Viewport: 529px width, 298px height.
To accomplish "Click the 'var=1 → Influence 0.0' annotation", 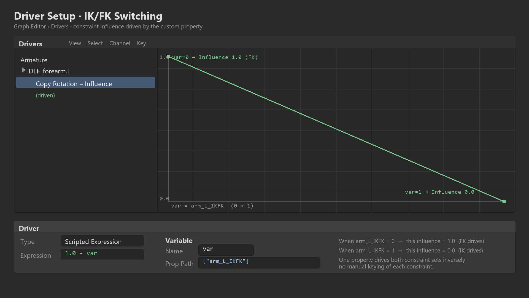I will 439,192.
